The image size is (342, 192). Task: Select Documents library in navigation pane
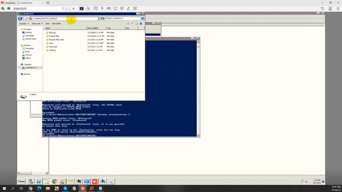(30, 49)
